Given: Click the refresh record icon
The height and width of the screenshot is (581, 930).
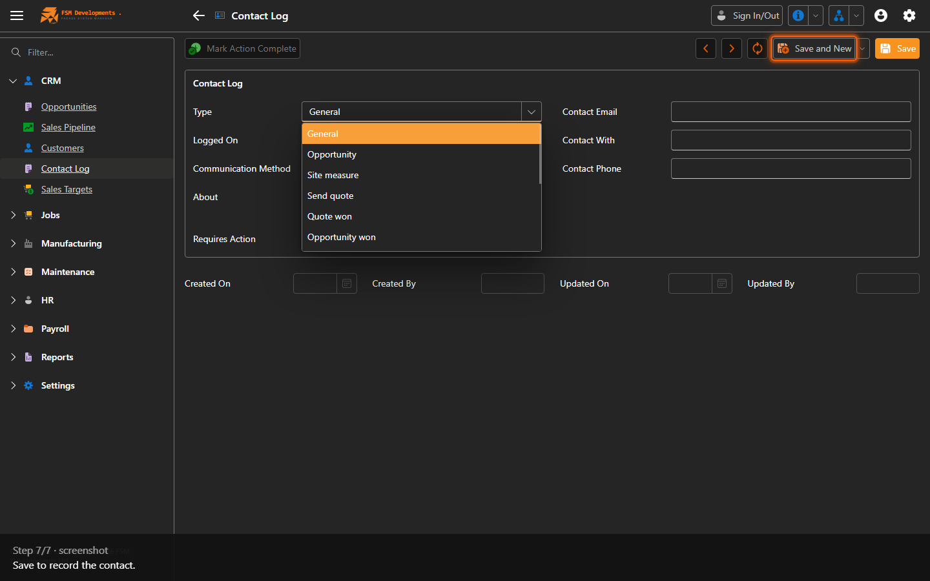Looking at the screenshot, I should (758, 48).
